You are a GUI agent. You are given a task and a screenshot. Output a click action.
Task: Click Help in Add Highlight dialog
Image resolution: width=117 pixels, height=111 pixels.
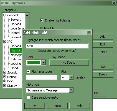coord(80,106)
